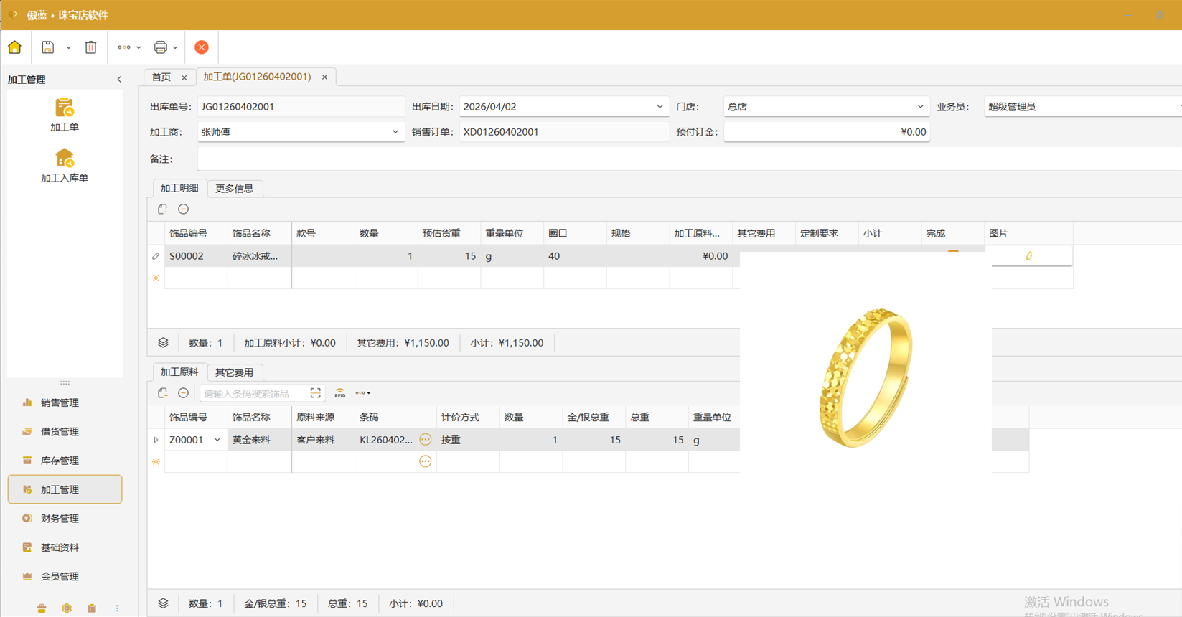Screen dimensions: 1182x617
Task: Click the RFID scan icon
Action: 339,393
